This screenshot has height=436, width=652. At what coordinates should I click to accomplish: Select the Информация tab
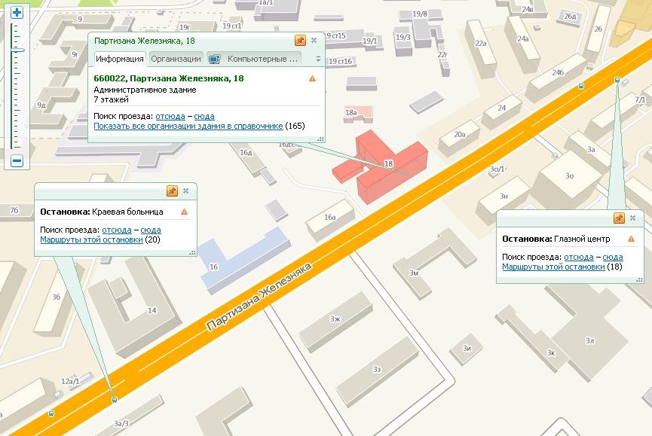(120, 59)
